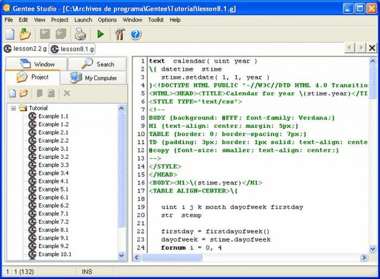Close the current document tab with X

tap(372, 48)
